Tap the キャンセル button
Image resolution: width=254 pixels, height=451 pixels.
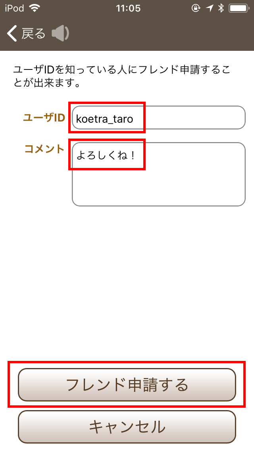[x=127, y=427]
